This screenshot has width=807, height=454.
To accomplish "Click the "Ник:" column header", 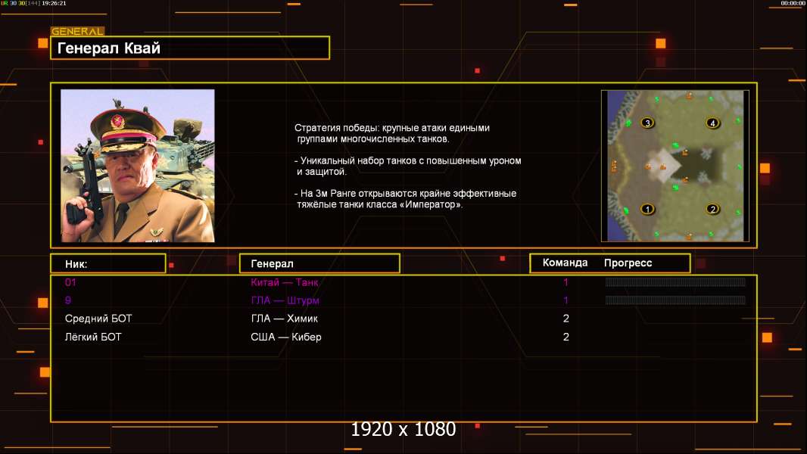I will (108, 264).
